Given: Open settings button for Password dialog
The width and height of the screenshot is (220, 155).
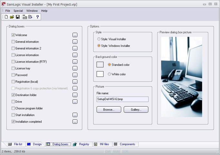Looking at the screenshot, I should (x=75, y=75).
